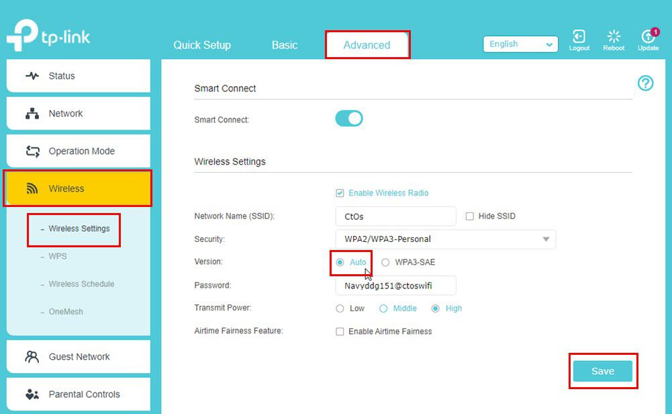This screenshot has height=414, width=672.
Task: Click the Parental Controls family icon
Action: (x=32, y=395)
